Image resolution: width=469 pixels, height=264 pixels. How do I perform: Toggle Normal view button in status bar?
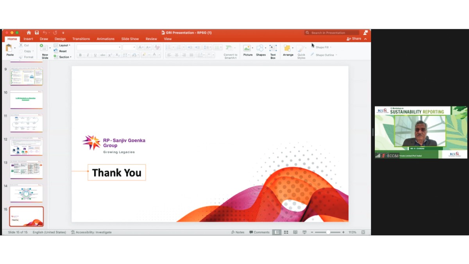tap(277, 232)
